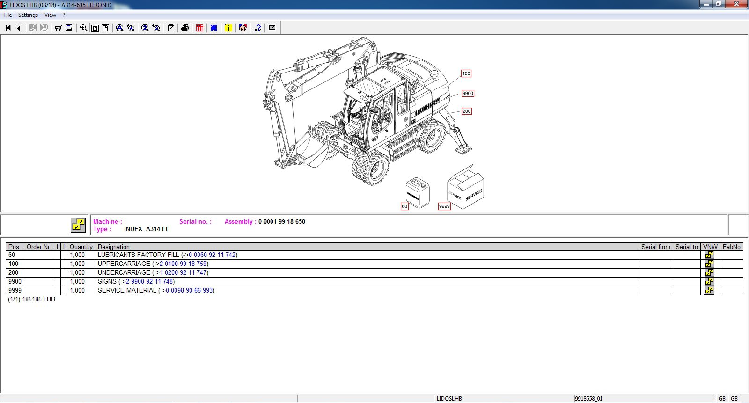Open the red grid icon

click(x=200, y=28)
